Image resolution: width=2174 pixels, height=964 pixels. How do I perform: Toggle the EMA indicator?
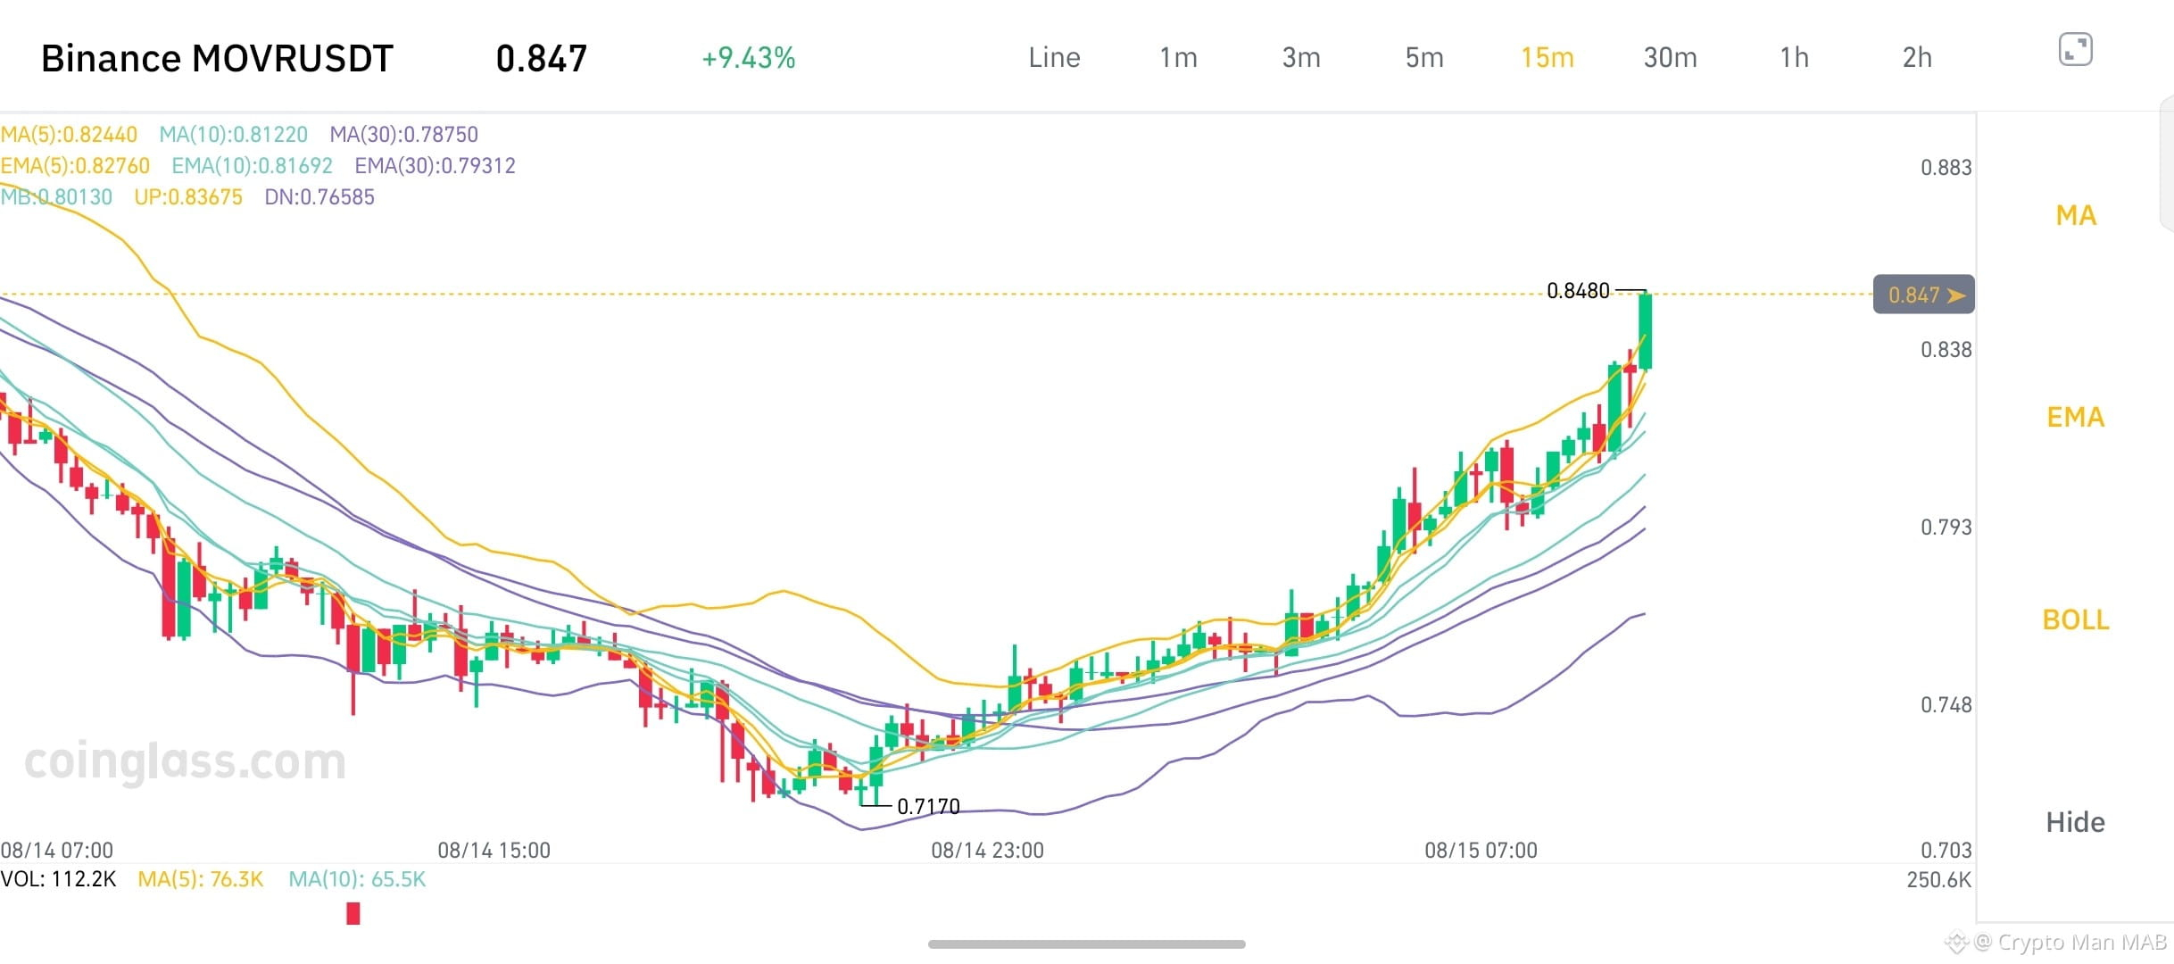click(x=2076, y=417)
